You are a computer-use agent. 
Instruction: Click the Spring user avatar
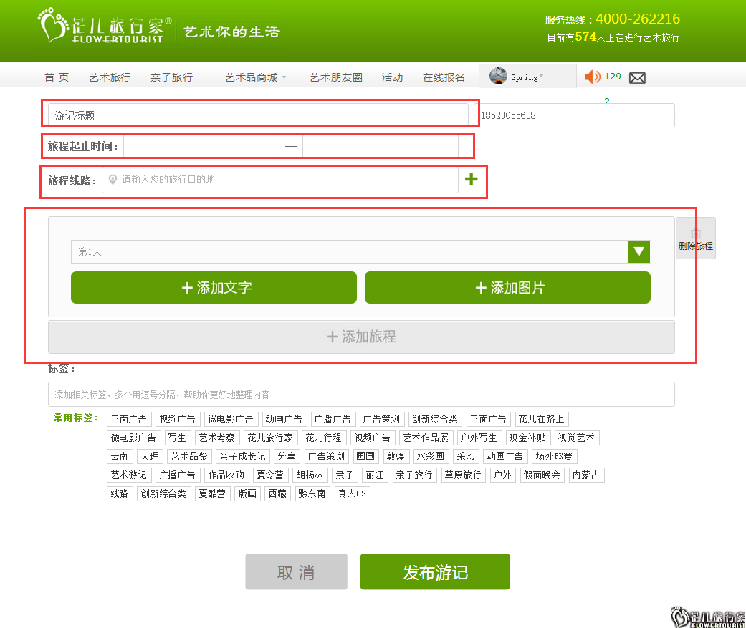(x=498, y=77)
